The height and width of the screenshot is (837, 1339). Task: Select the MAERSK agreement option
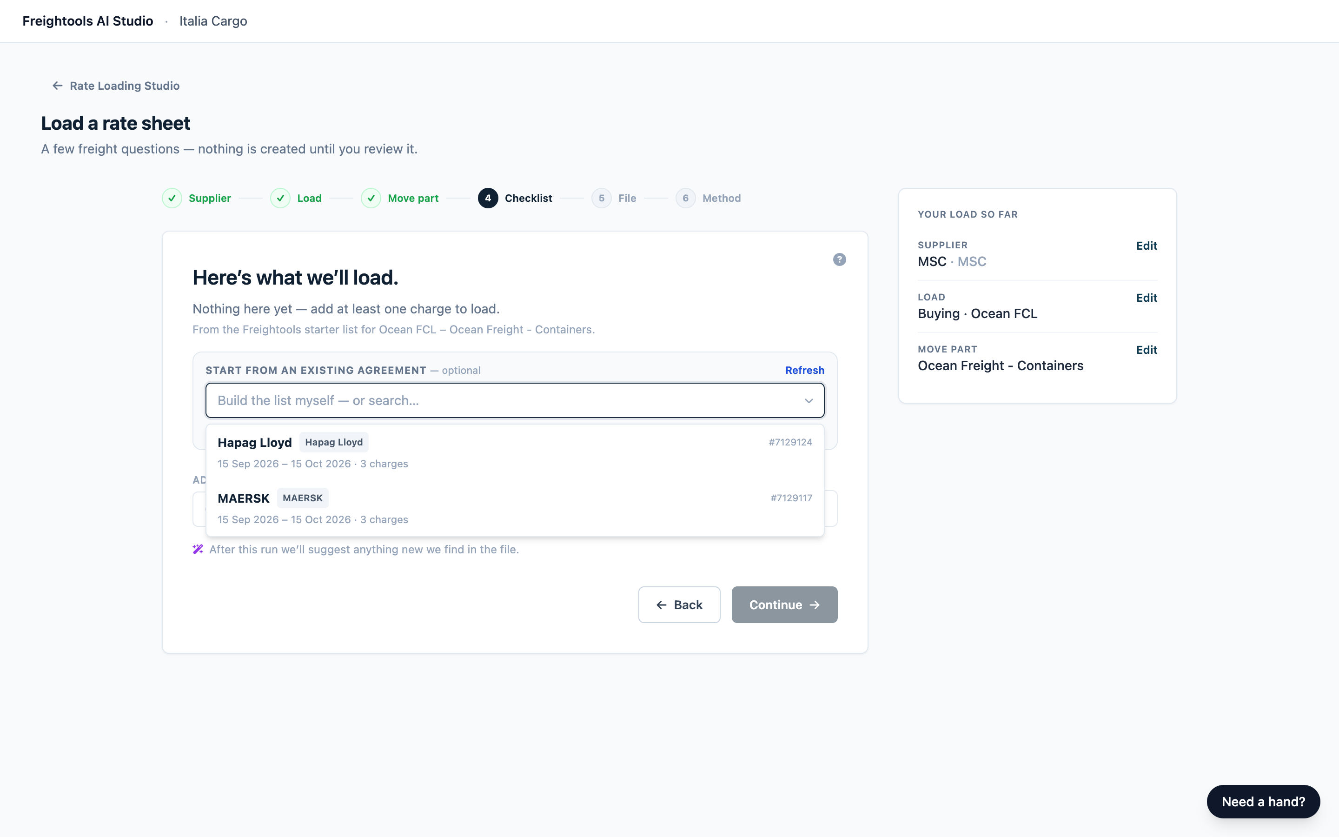tap(515, 508)
